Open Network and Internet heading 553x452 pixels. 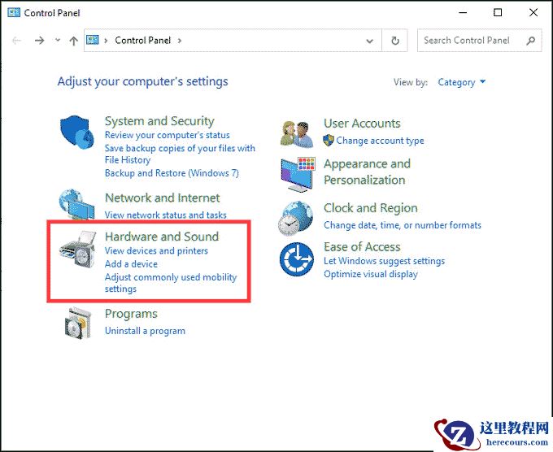(162, 198)
